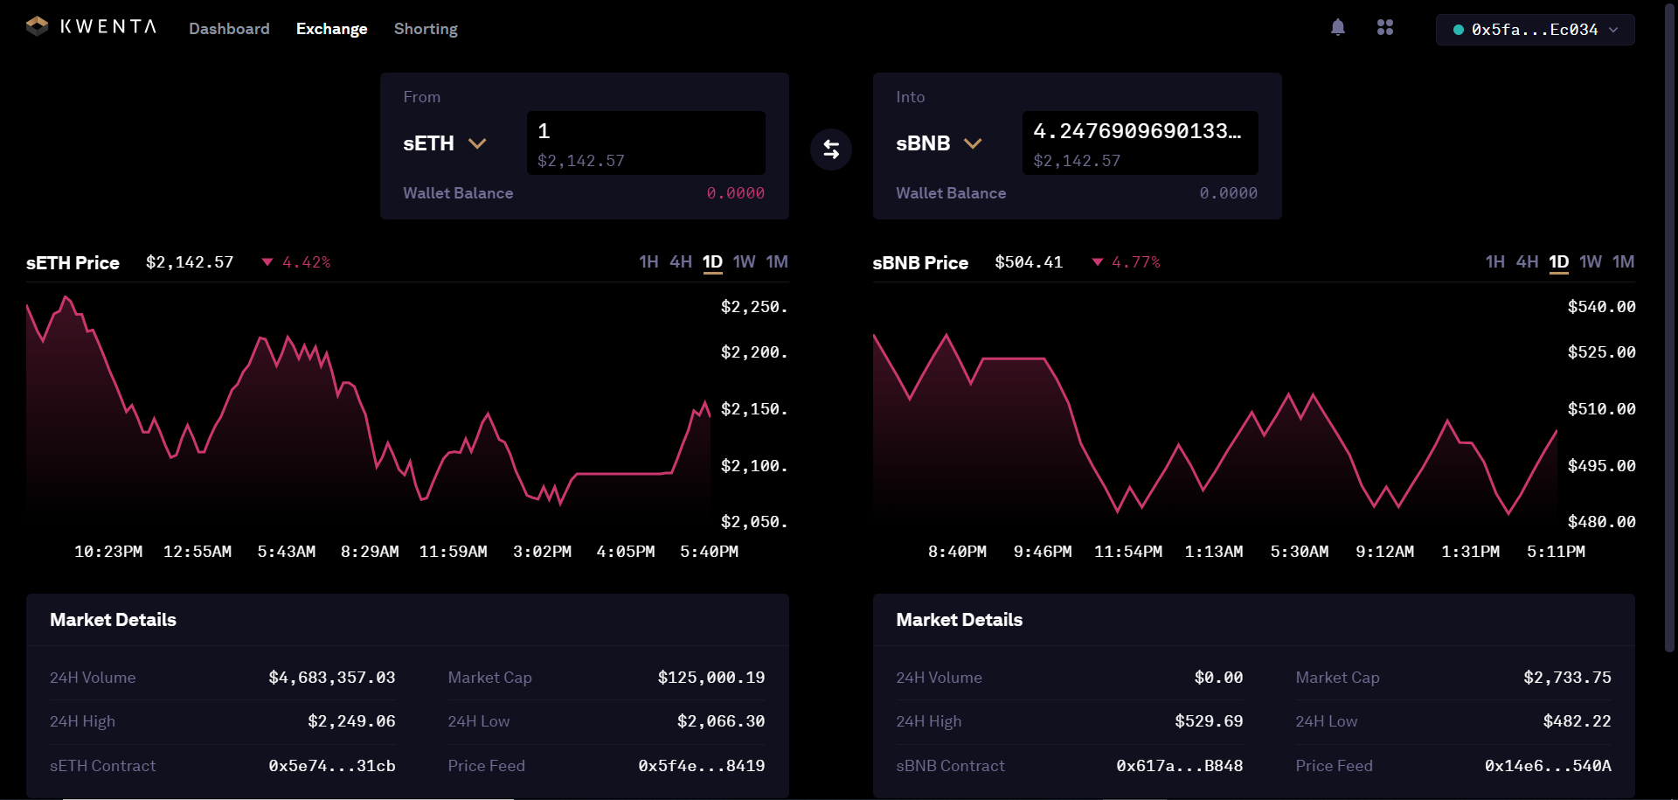Click the Into amount input field
Viewport: 1678px width, 800px height.
(1141, 143)
